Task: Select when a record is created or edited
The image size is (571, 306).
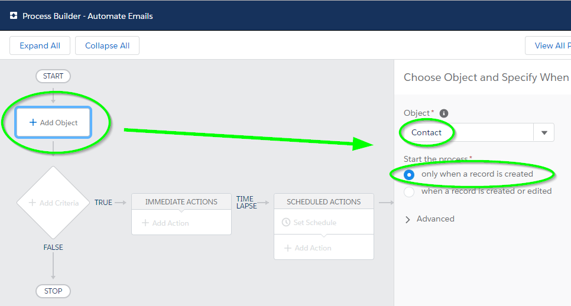Action: 409,192
